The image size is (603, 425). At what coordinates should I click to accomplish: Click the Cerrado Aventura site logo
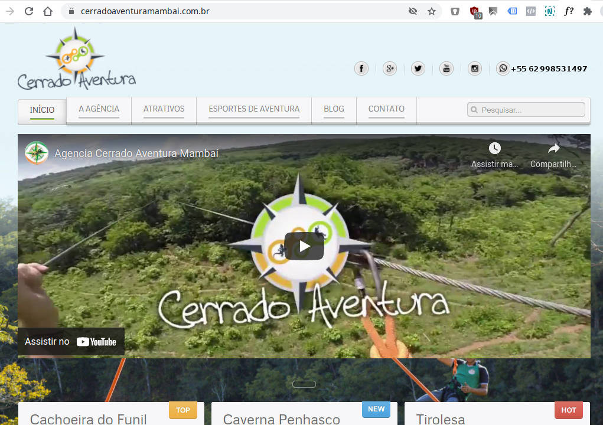point(77,59)
